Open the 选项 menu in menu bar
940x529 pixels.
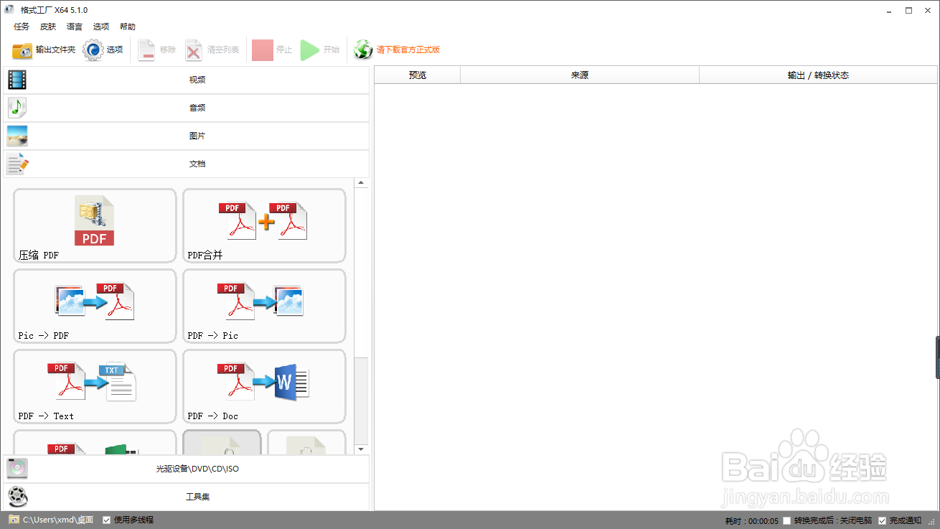[101, 27]
